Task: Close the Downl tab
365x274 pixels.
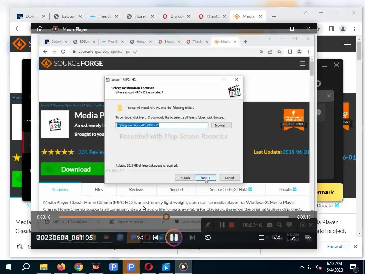Action: [44, 16]
